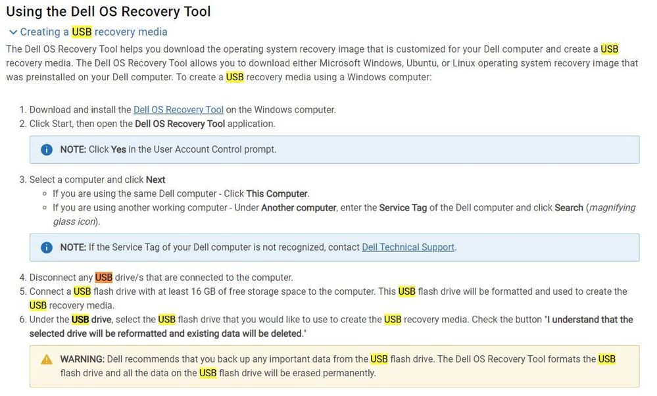This screenshot has width=657, height=396.
Task: Click the bold 'This Computer' text
Action: pyautogui.click(x=277, y=193)
